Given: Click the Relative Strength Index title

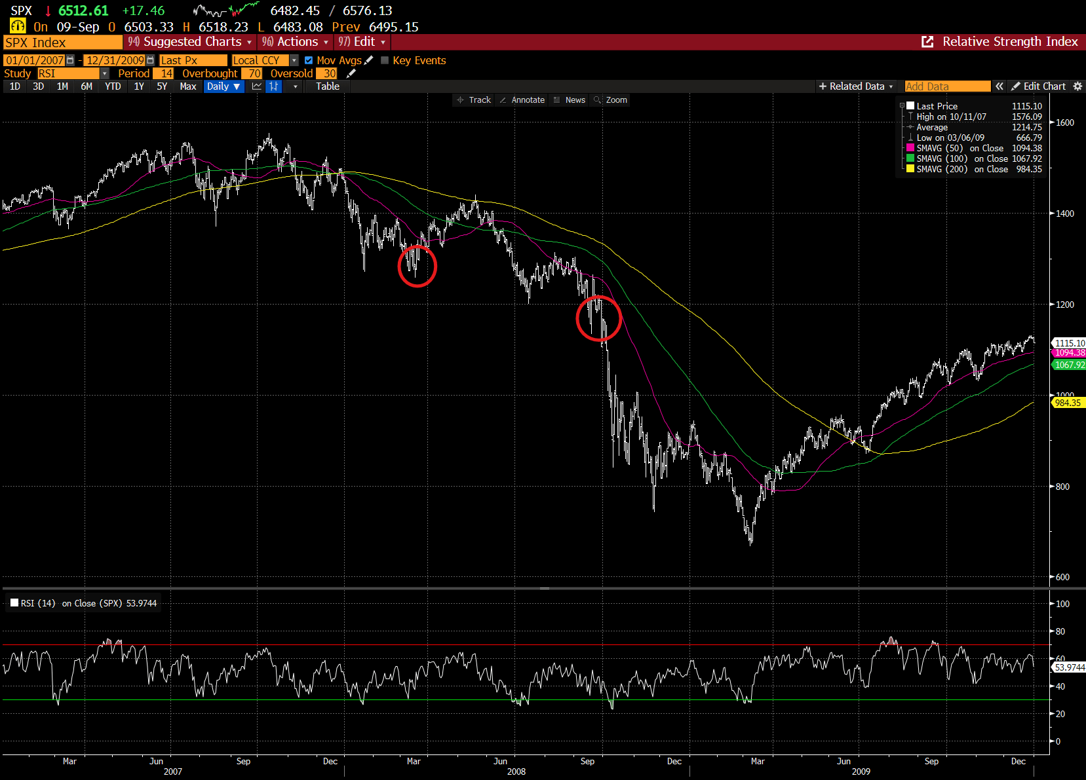Looking at the screenshot, I should point(1010,42).
